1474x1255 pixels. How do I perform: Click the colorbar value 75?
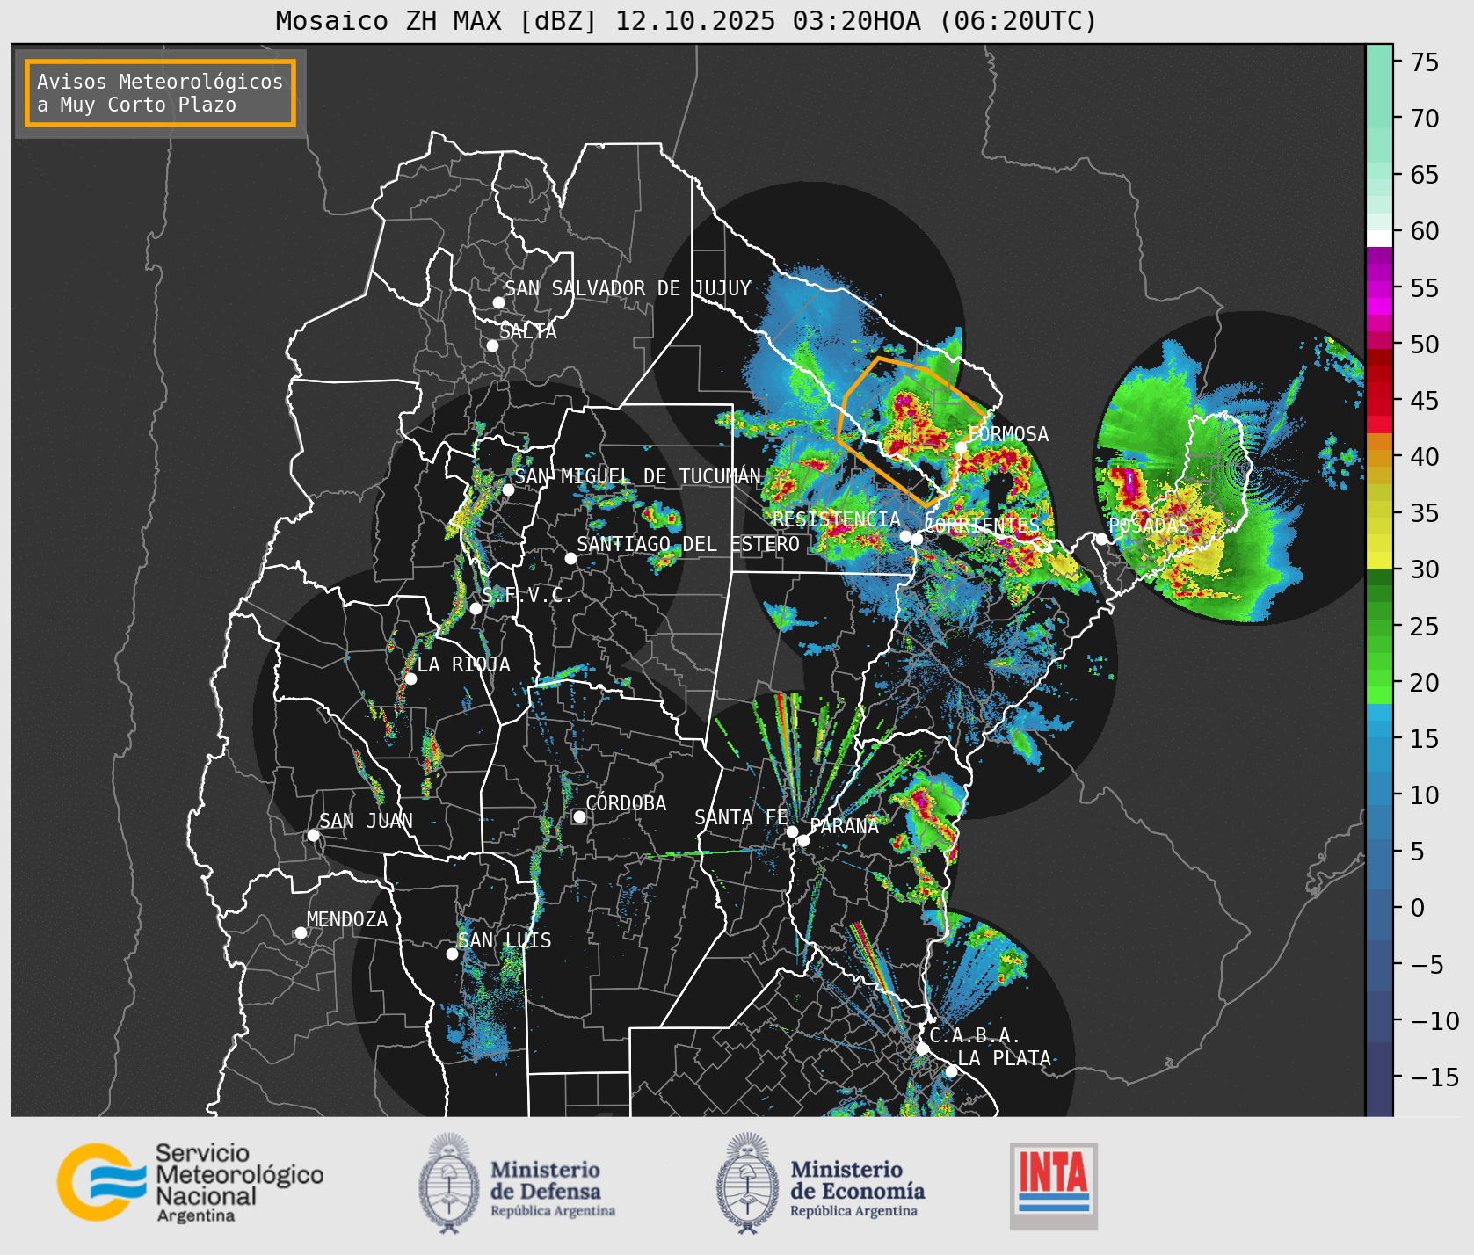click(1425, 62)
